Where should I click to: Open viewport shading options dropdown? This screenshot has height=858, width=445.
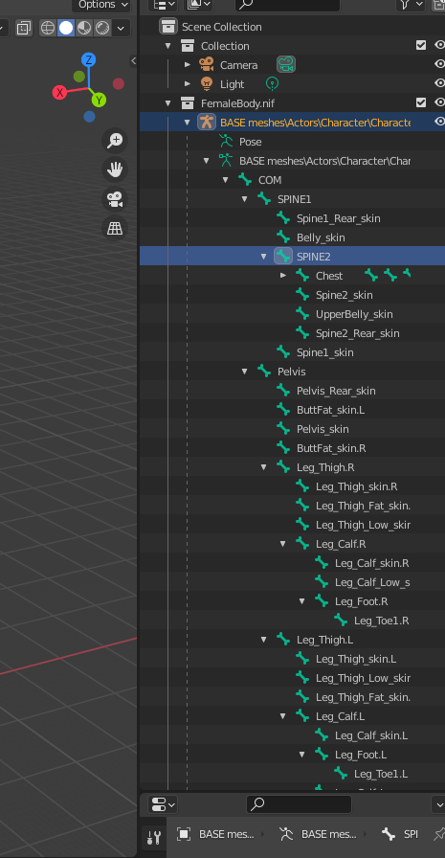pyautogui.click(x=121, y=28)
